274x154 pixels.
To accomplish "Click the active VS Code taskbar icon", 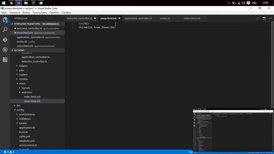I will point(18,3).
